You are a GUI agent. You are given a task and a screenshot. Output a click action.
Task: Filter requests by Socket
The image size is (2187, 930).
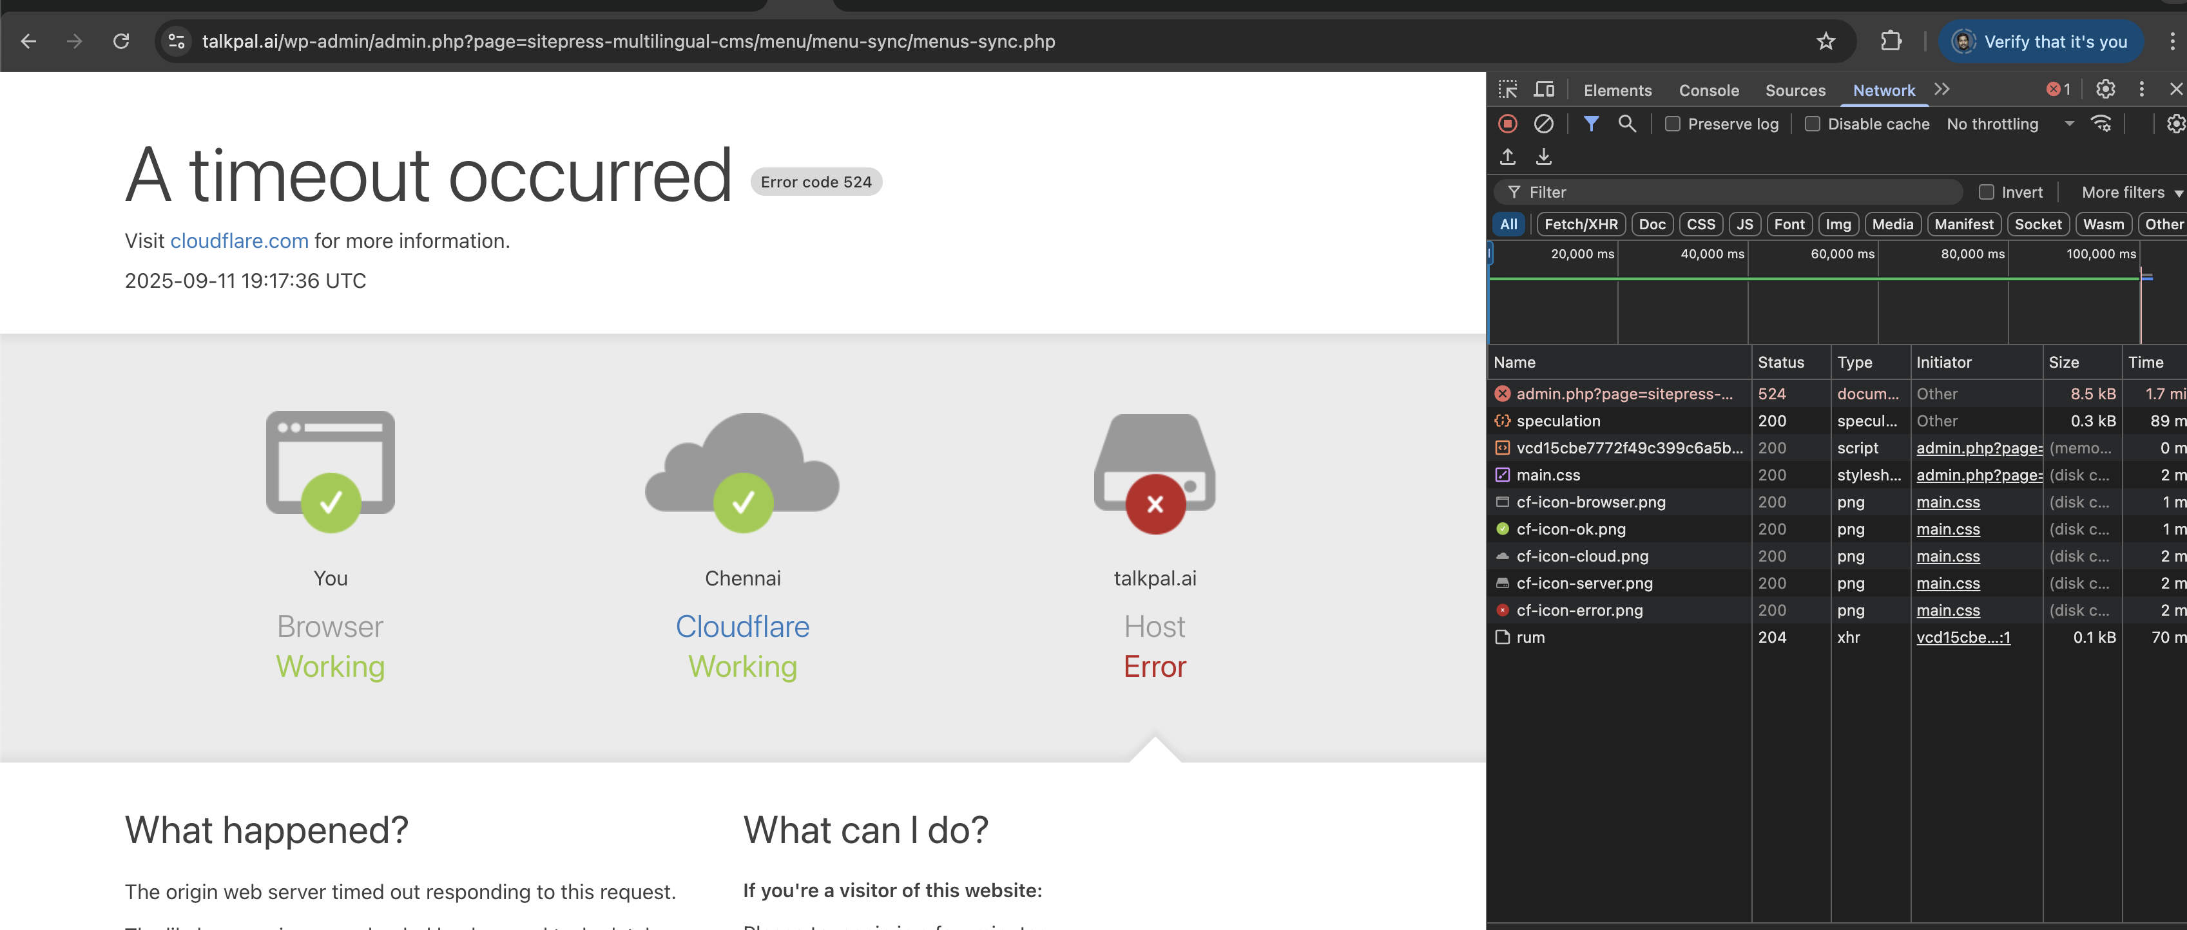[2038, 224]
